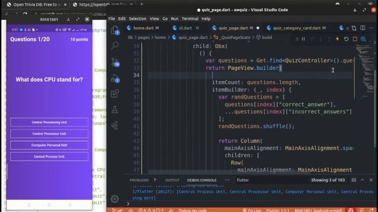Switch to the di.dart tab

click(x=185, y=28)
